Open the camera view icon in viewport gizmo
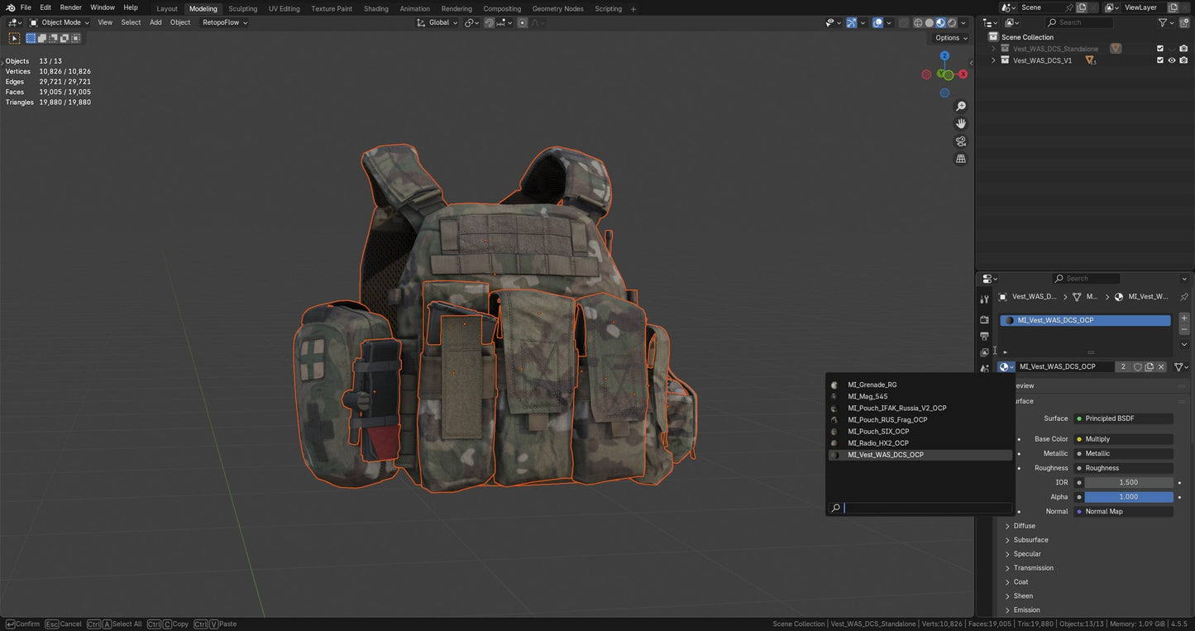Screen dimensions: 1195x631 tap(961, 141)
